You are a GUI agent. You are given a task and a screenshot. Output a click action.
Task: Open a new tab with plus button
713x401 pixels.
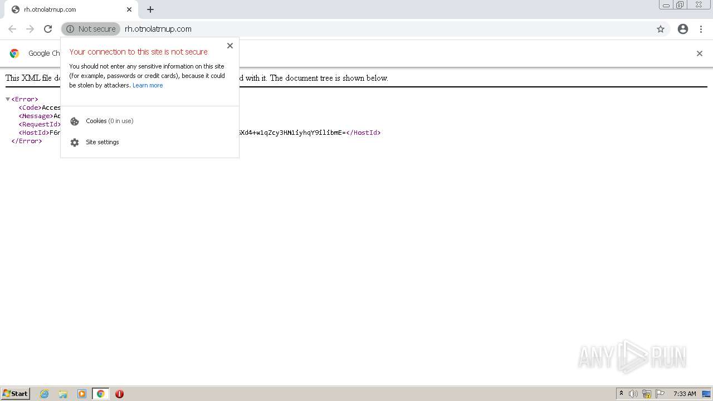(150, 9)
